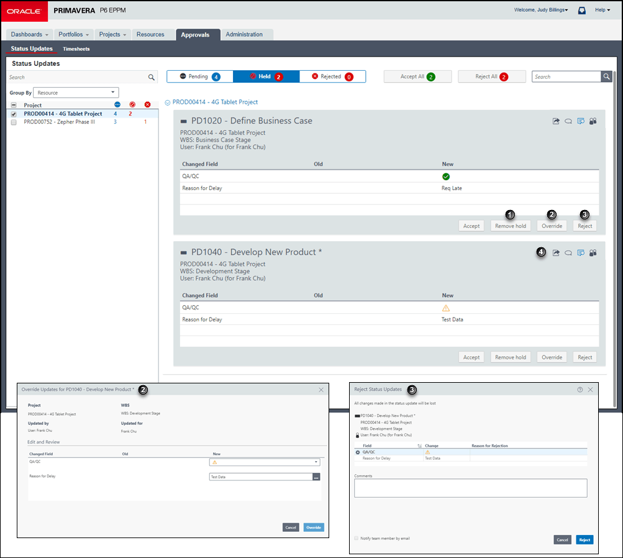Viewport: 623px width, 558px height.
Task: Open the share icon for PD1020
Action: click(x=556, y=121)
